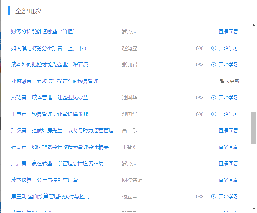
Task: Open course 财务分析能创造哪些"价值"
Action: [x=43, y=31]
